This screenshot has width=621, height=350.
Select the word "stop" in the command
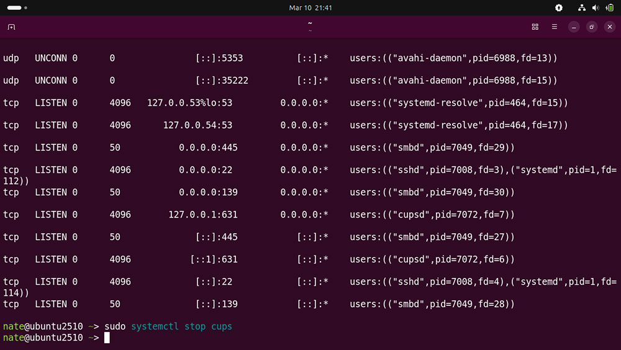pos(195,326)
